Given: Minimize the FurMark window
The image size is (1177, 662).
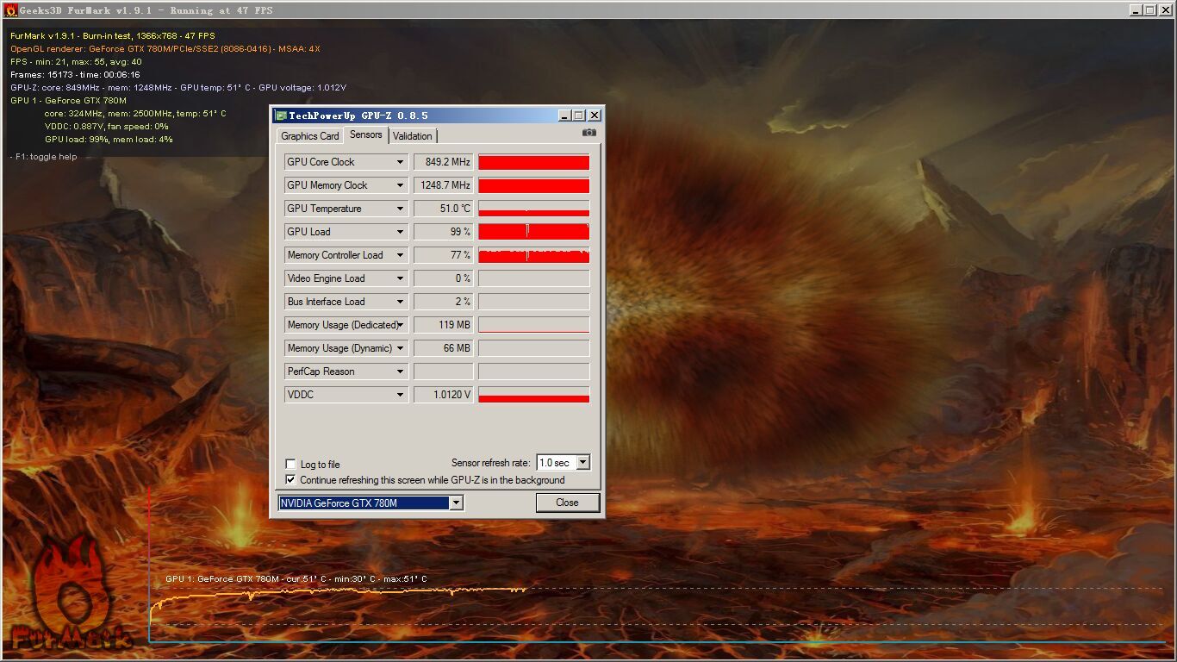Looking at the screenshot, I should [x=1136, y=10].
